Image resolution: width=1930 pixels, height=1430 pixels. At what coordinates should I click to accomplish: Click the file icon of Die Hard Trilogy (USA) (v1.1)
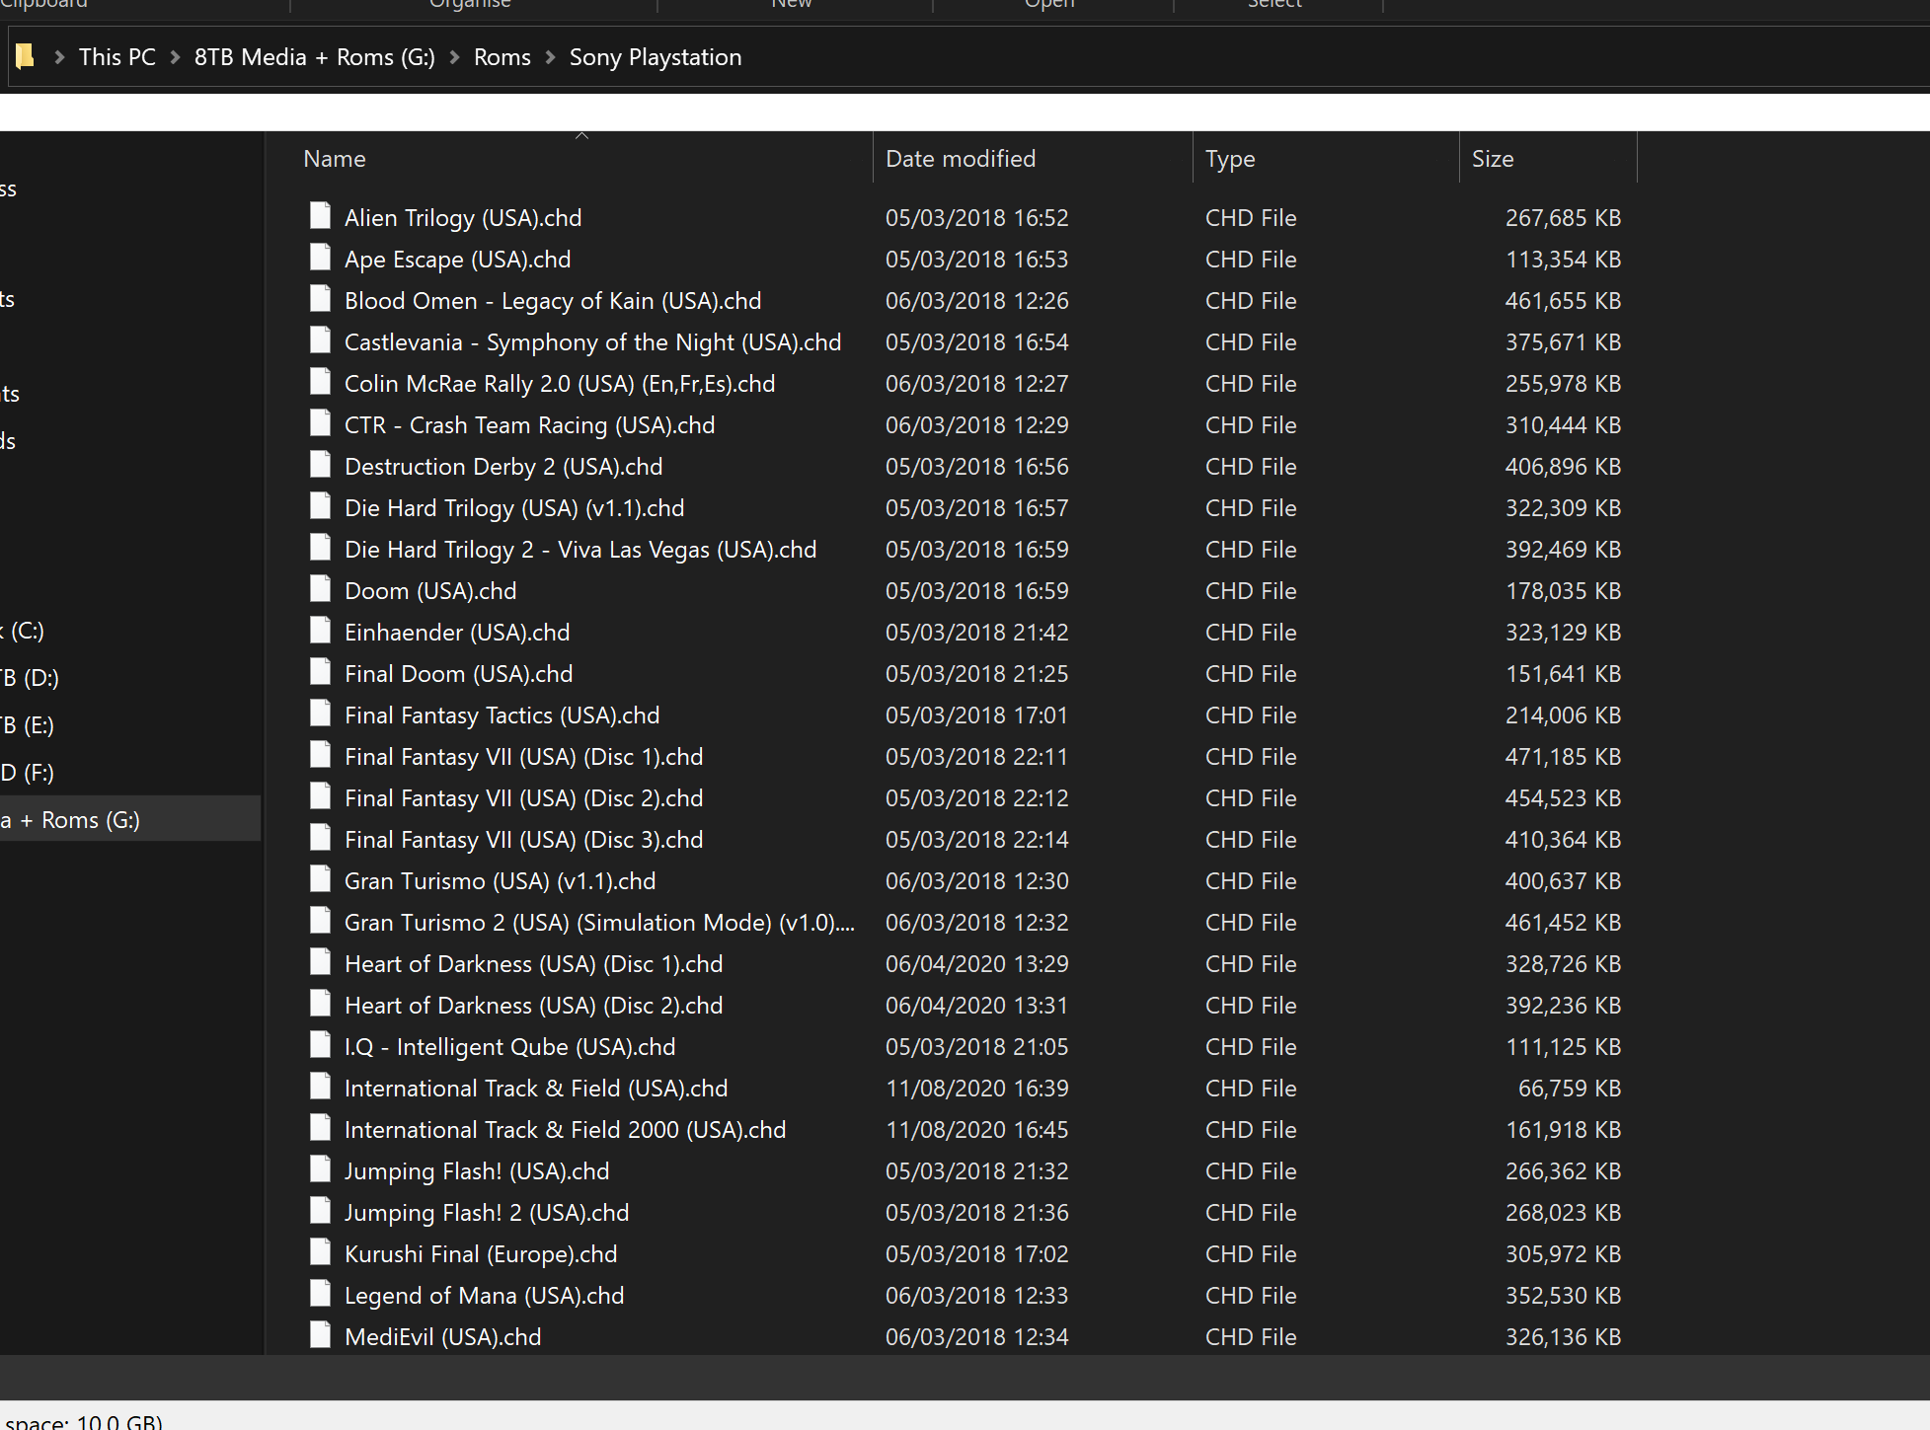[x=320, y=506]
